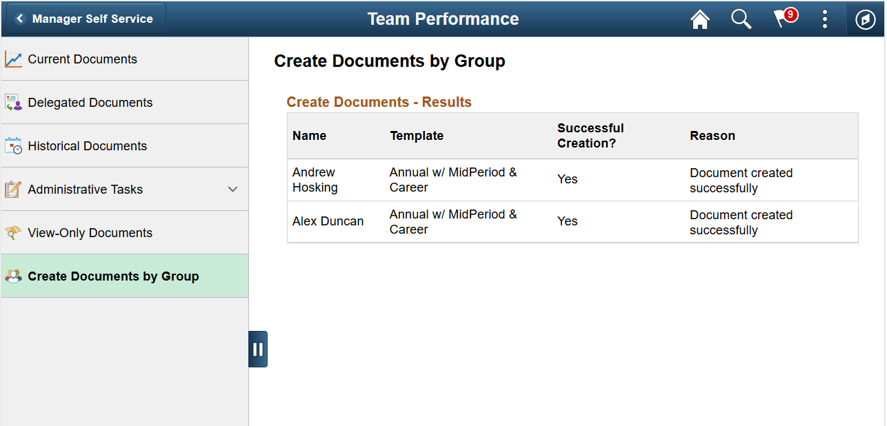Click the Template cell in Andrew Hosking row
Image resolution: width=887 pixels, height=426 pixels.
click(453, 180)
